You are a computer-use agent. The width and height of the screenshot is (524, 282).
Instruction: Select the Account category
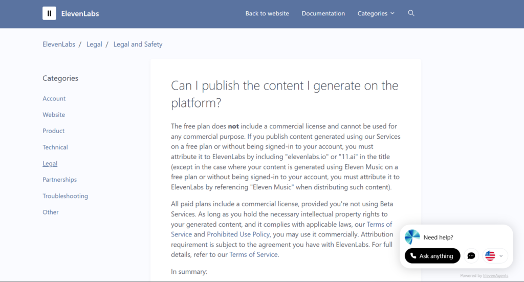[54, 99]
